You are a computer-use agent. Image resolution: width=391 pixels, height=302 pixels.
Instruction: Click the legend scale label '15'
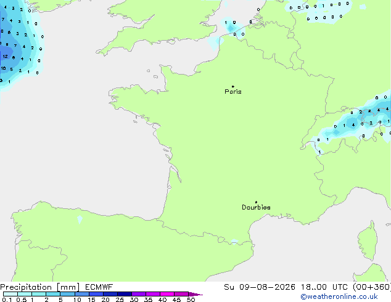tap(91, 300)
